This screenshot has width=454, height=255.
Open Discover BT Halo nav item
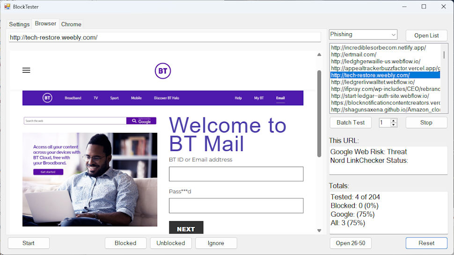coord(167,98)
